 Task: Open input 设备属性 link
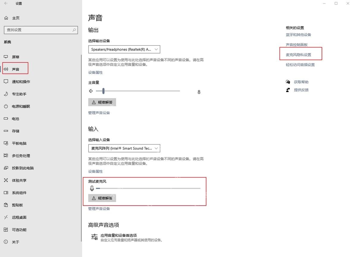pyautogui.click(x=95, y=171)
